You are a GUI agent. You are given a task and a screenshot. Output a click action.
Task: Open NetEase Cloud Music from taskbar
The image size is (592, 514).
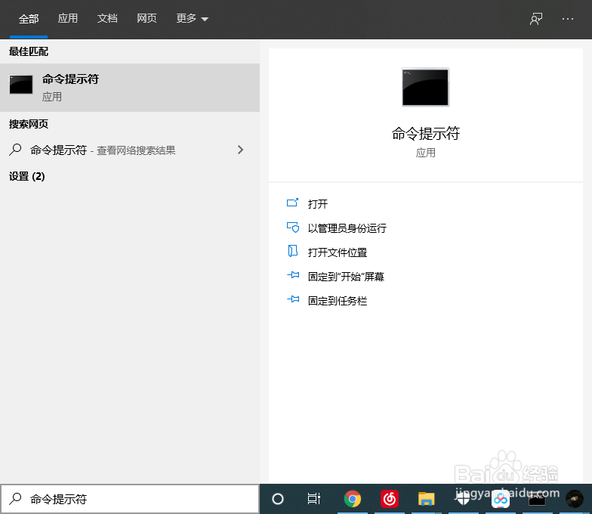click(x=390, y=499)
